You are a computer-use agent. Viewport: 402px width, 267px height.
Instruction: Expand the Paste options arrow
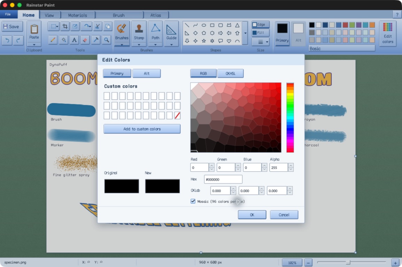(x=34, y=44)
